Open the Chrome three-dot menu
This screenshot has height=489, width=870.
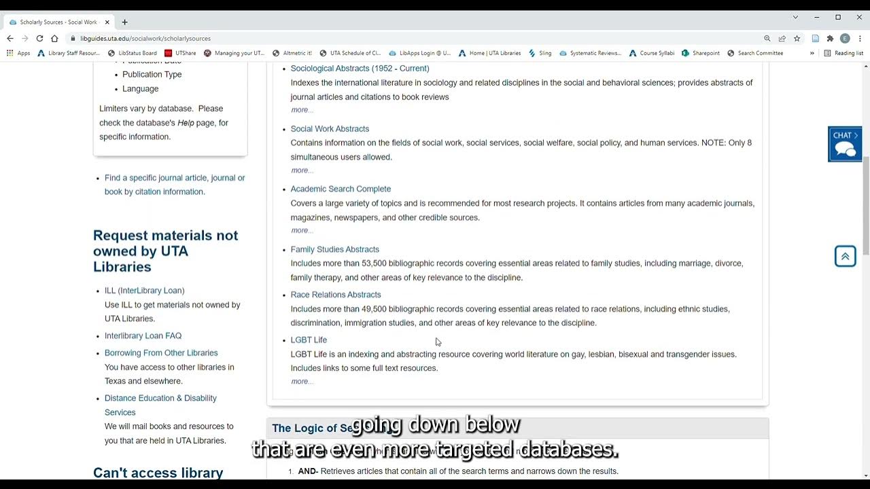(x=860, y=39)
